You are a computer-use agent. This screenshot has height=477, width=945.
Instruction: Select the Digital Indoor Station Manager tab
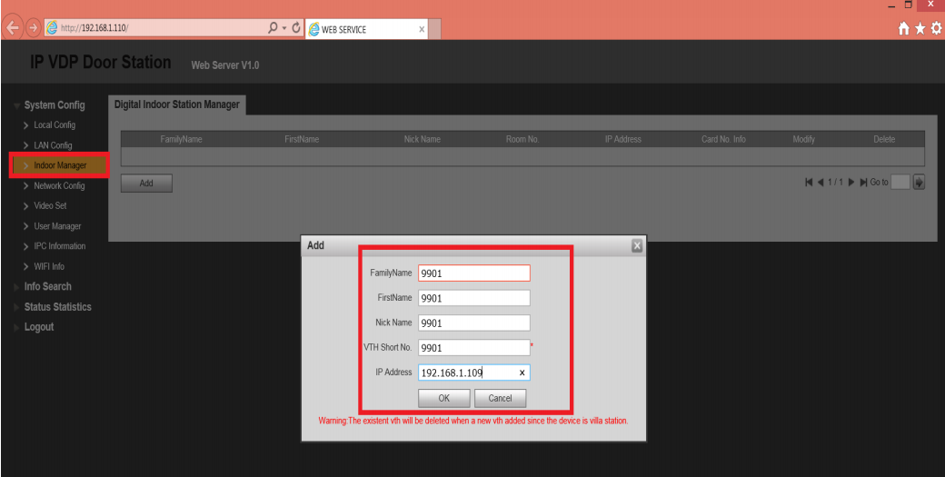177,104
